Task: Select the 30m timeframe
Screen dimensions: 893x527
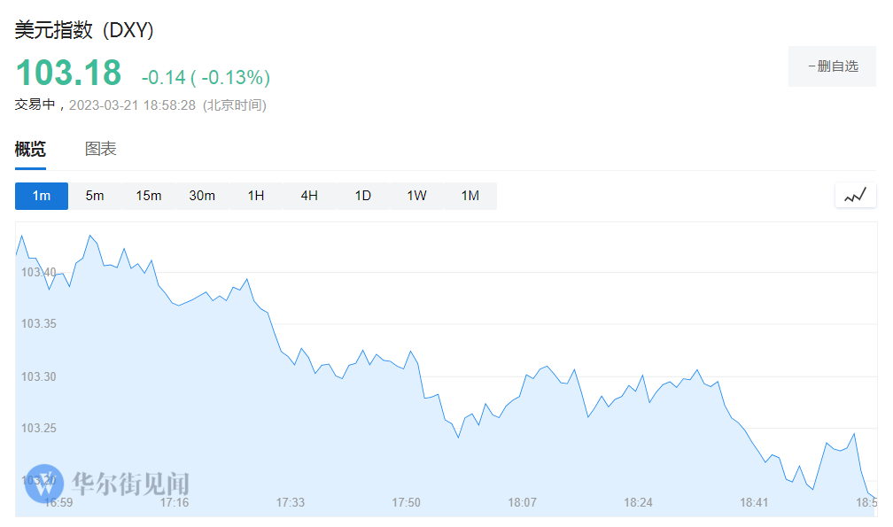Action: click(x=202, y=196)
